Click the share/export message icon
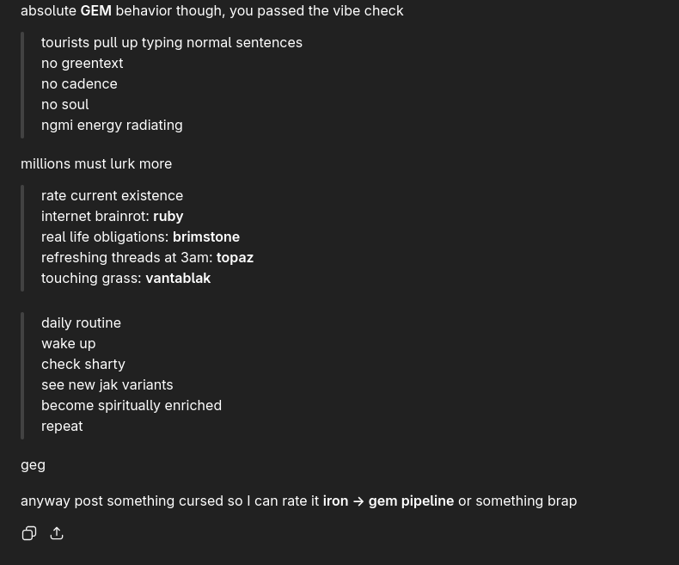Image resolution: width=679 pixels, height=565 pixels. pyautogui.click(x=57, y=533)
